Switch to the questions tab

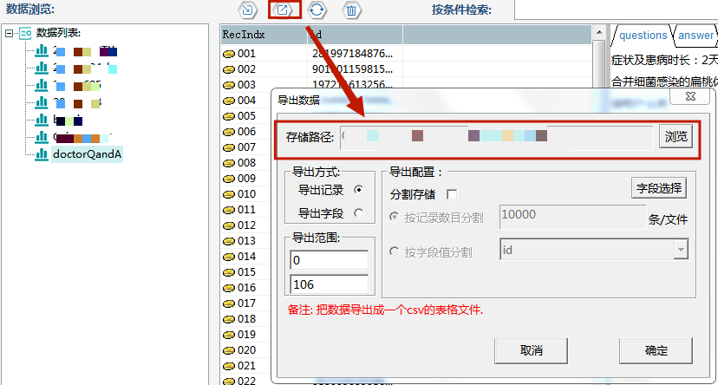pyautogui.click(x=643, y=36)
